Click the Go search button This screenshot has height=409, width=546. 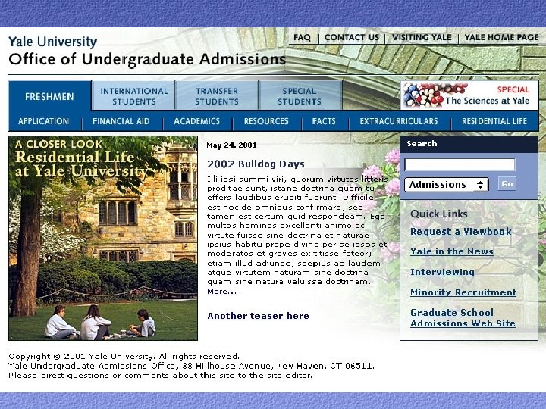(x=507, y=184)
